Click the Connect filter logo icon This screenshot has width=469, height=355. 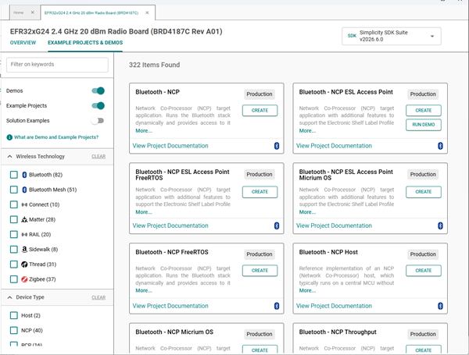pos(24,204)
